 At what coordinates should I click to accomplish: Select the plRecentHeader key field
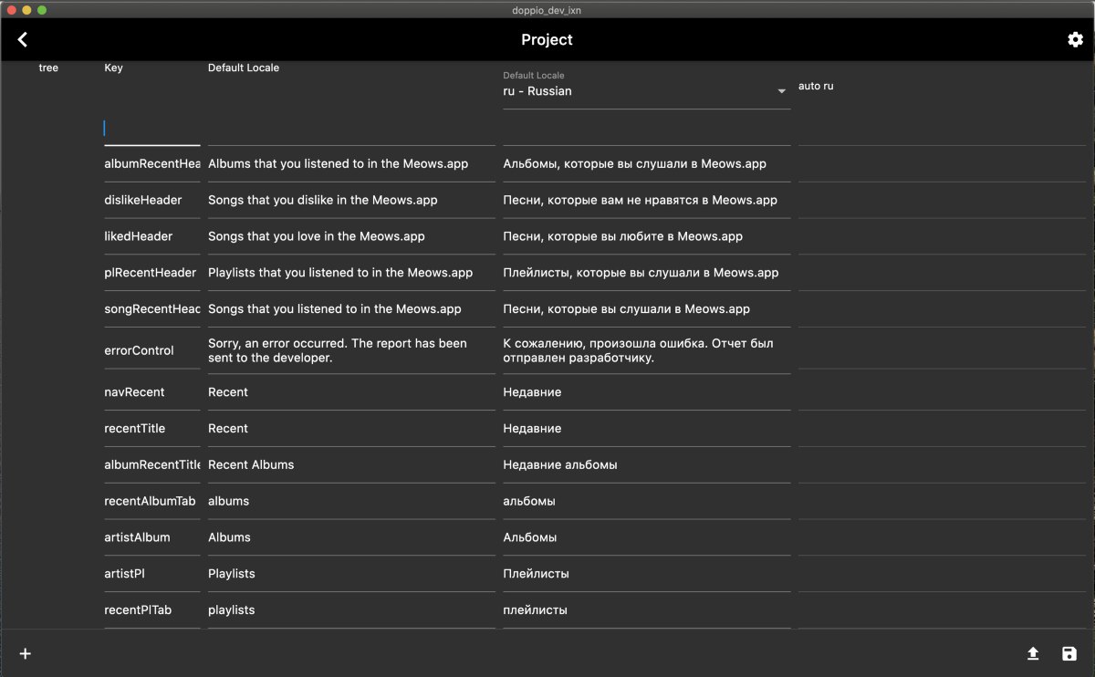(152, 273)
